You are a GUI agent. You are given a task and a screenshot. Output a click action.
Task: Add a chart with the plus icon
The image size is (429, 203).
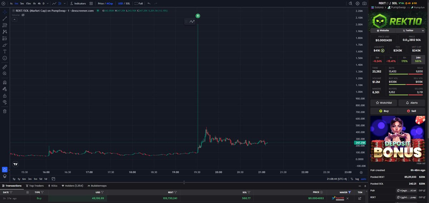click(4, 3)
